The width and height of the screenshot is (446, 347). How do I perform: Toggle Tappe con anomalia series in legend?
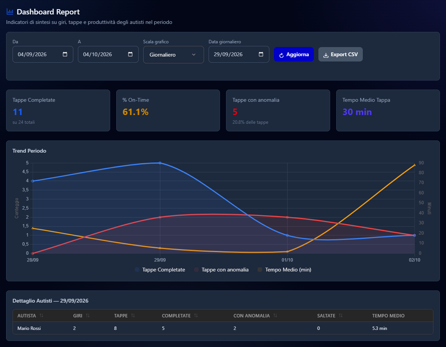tap(221, 270)
